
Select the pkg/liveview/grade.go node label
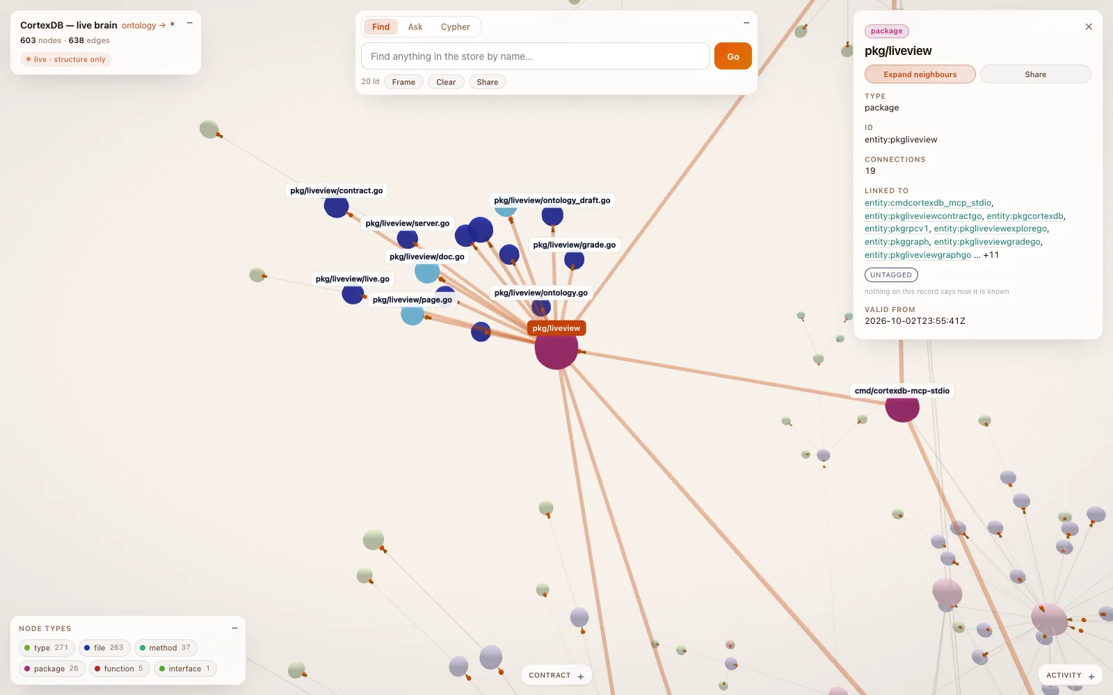pos(575,245)
